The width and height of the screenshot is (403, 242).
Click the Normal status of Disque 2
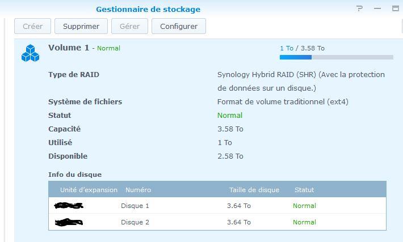(x=304, y=222)
